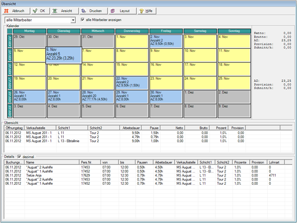Click Pers.Nr. 17629 in Details
This screenshot has width=297, height=223.
(85, 175)
